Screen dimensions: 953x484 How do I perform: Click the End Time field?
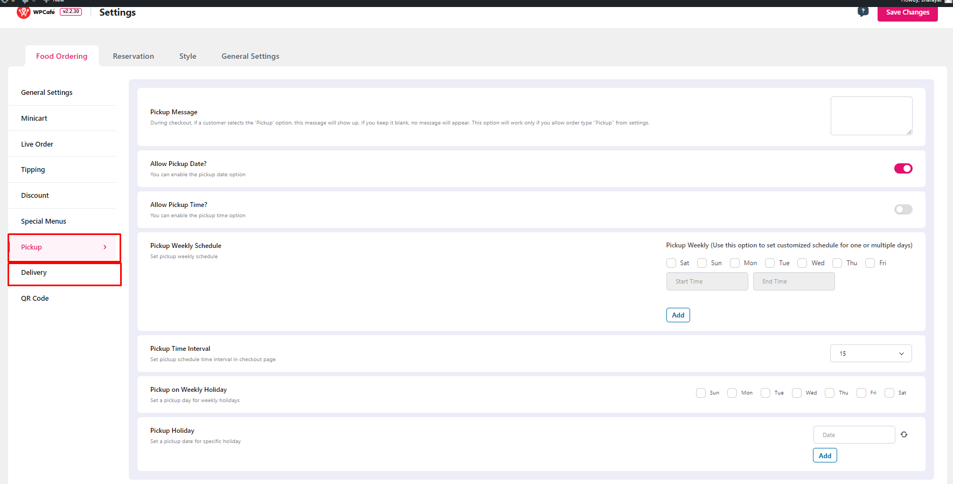click(794, 281)
